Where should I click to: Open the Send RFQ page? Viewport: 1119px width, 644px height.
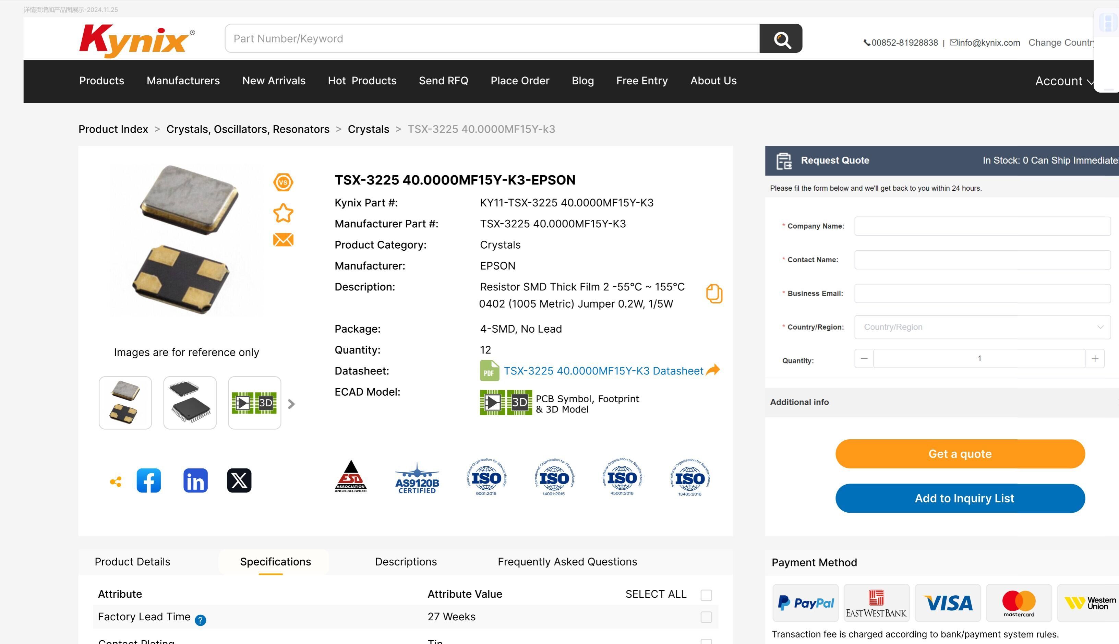tap(443, 81)
